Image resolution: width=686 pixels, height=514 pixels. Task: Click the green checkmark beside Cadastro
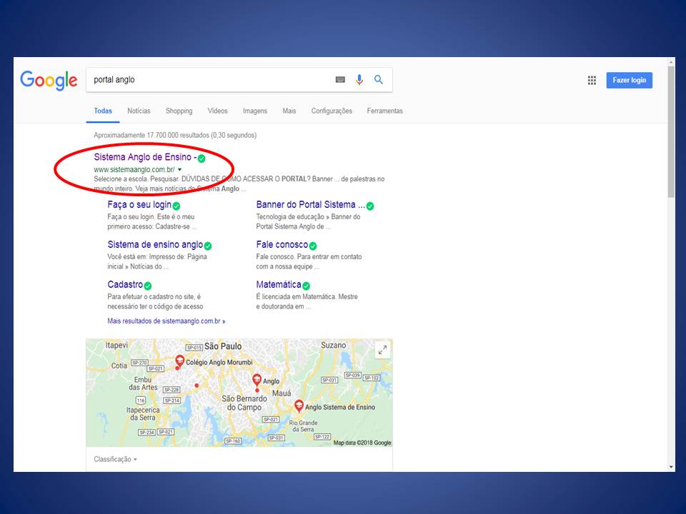(x=148, y=286)
